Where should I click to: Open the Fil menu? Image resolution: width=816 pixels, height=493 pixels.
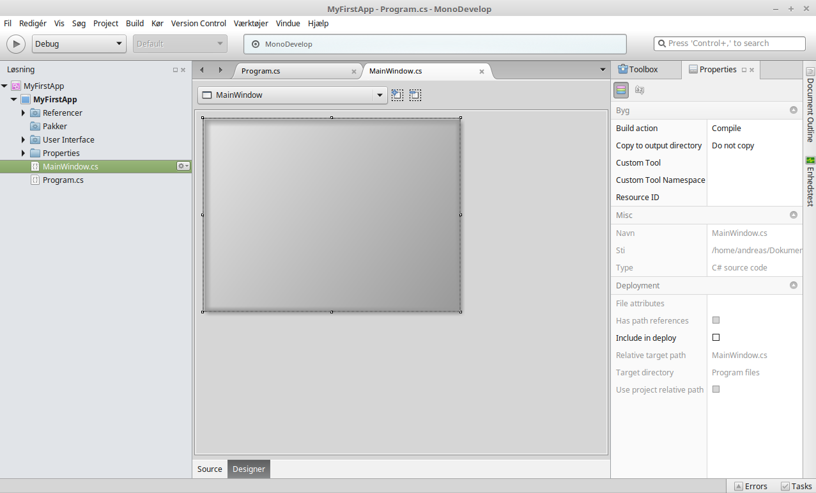coord(8,23)
